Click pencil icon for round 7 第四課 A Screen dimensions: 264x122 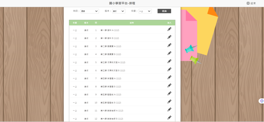point(169,77)
